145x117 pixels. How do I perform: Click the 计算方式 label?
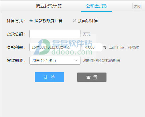(16, 21)
